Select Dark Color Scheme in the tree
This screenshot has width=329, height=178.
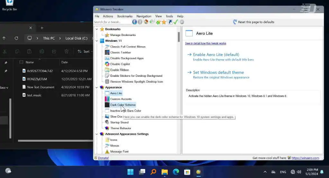tap(123, 105)
